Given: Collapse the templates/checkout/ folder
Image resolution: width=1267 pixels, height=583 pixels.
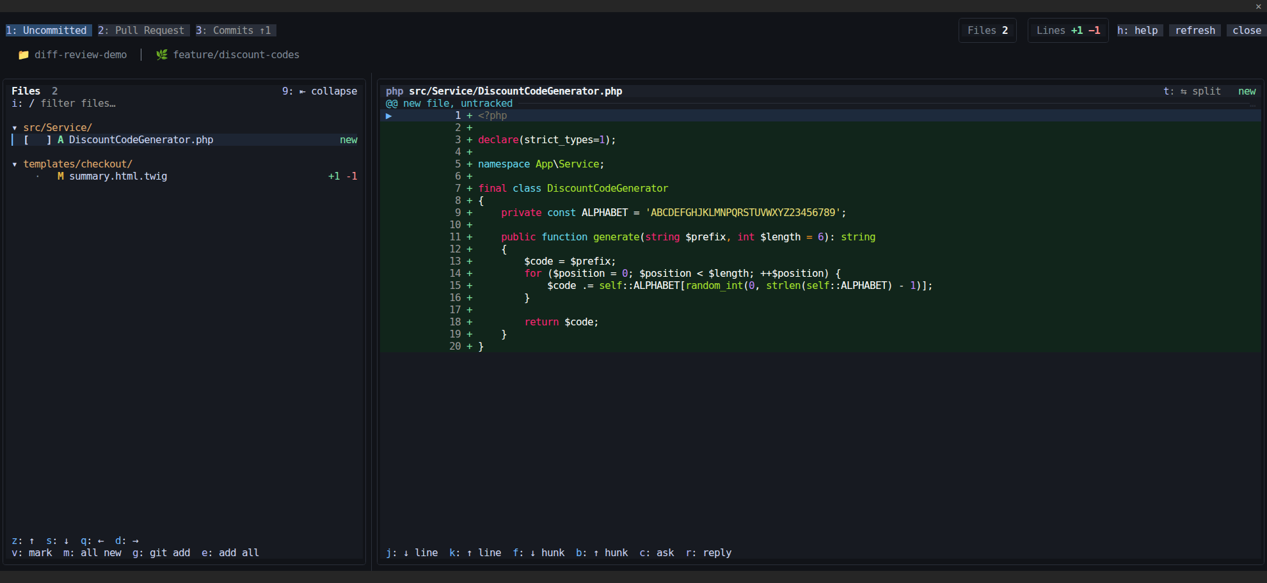Looking at the screenshot, I should [72, 164].
